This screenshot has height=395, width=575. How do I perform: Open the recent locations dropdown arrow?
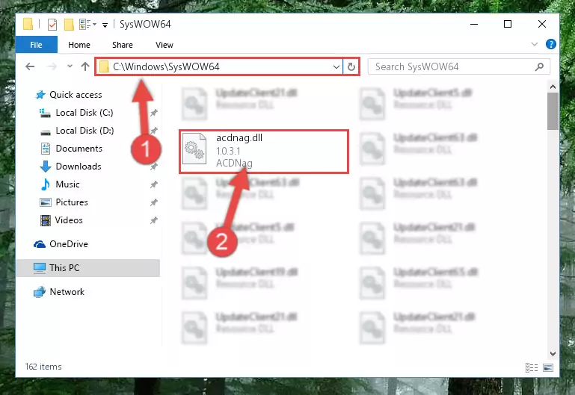70,66
